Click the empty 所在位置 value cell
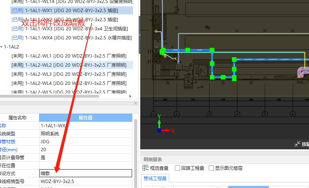309x188 pixels. coord(86,165)
